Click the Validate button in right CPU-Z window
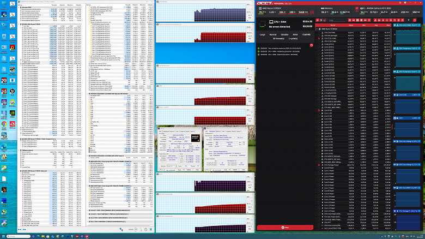The image size is (425, 239). 235,170
